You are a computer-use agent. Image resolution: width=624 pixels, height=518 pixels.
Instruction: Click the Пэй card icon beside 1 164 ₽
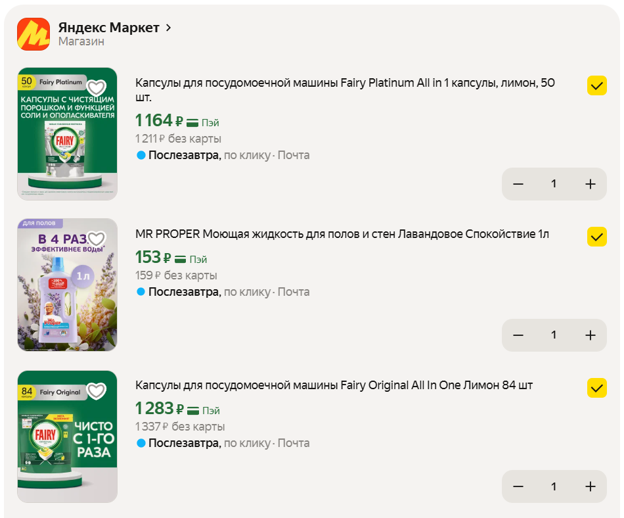point(192,123)
